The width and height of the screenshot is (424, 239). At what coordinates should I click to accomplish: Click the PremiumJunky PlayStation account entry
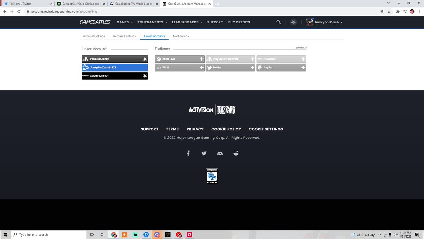[x=115, y=59]
